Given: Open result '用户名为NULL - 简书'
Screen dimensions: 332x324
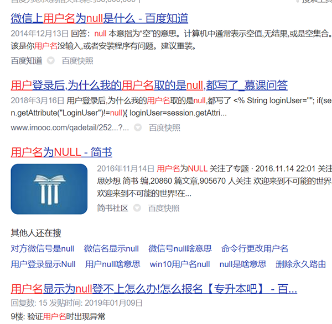Looking at the screenshot, I should pos(61,152).
